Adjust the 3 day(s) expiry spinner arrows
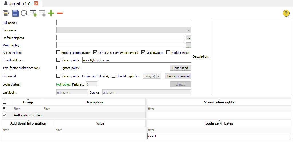Viewport: 293px width, 142px height. (x=158, y=76)
